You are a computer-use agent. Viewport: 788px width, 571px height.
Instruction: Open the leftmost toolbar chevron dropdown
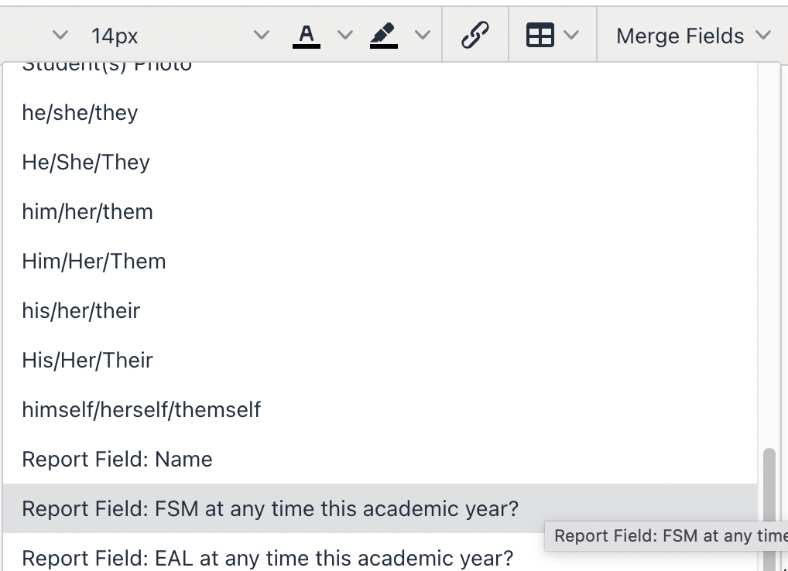(60, 36)
